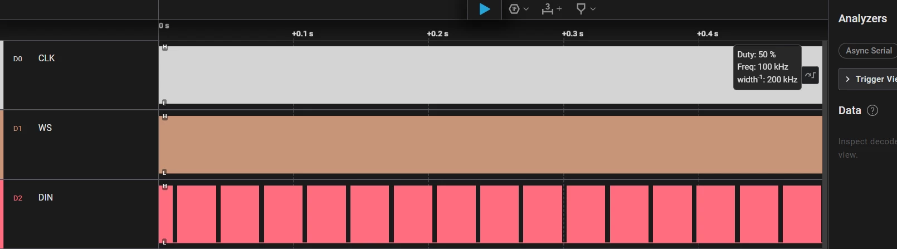This screenshot has height=249, width=897.
Task: Click the +0.2 s timeline marker
Action: click(x=437, y=34)
